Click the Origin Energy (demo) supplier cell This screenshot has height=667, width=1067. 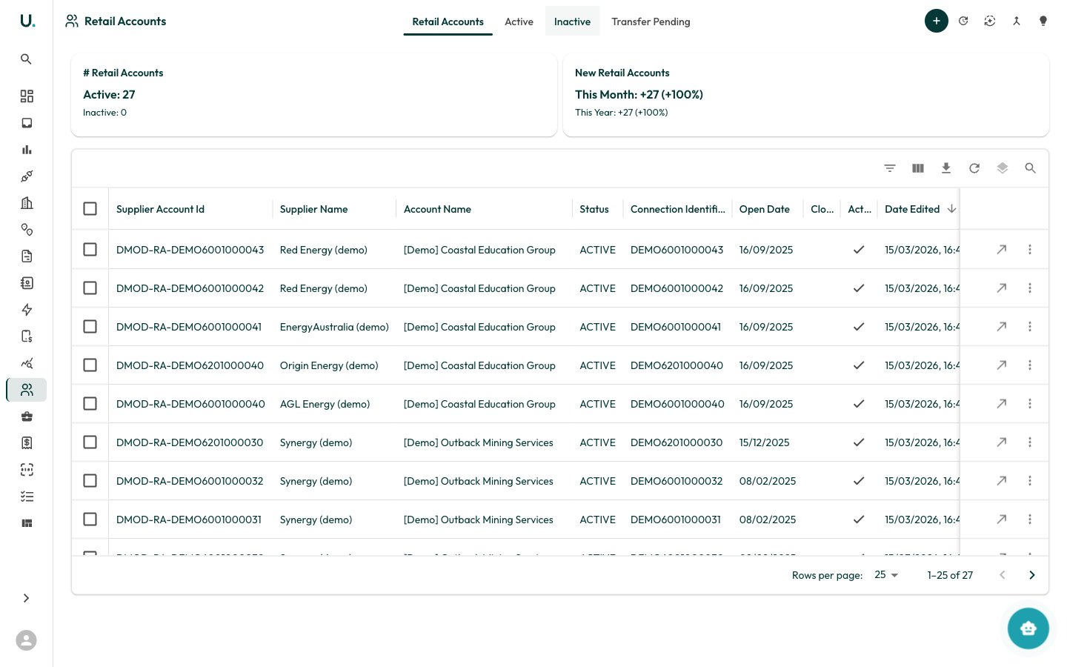click(x=329, y=365)
